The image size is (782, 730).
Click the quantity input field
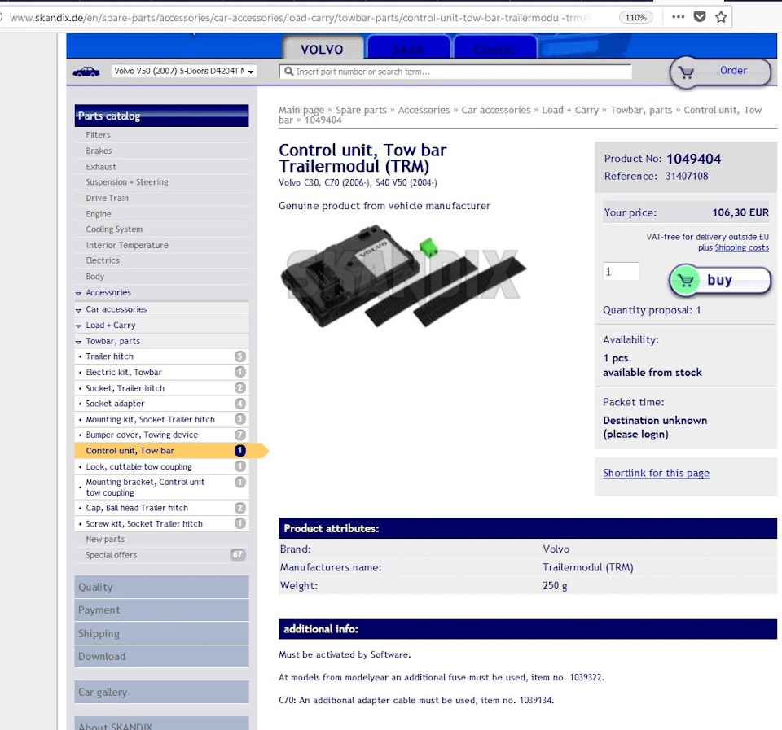(x=621, y=272)
